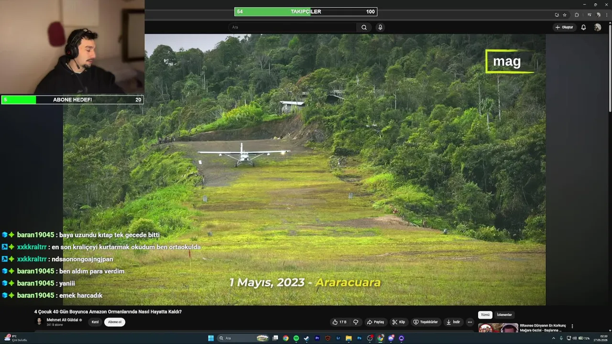Click the Klip scissors button

pyautogui.click(x=399, y=322)
